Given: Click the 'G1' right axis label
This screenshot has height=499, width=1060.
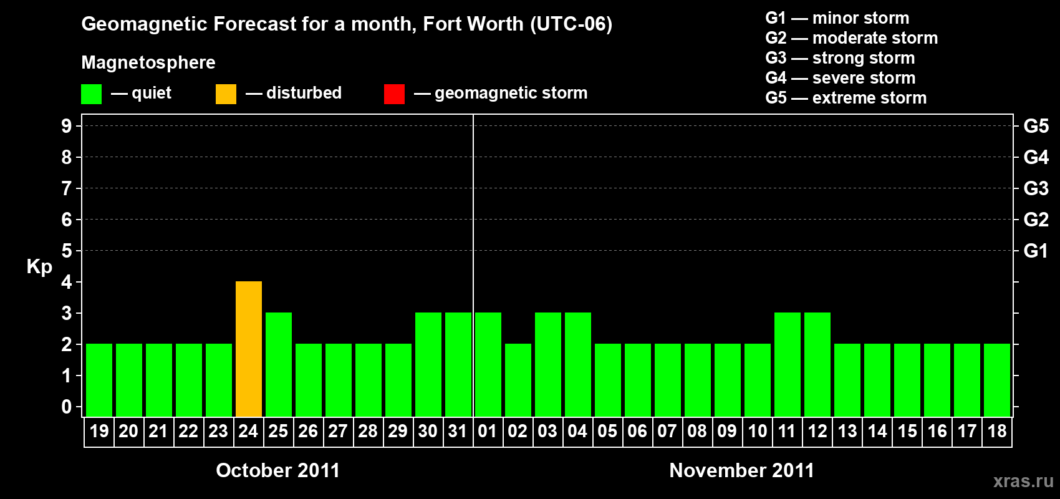Looking at the screenshot, I should (x=1036, y=251).
